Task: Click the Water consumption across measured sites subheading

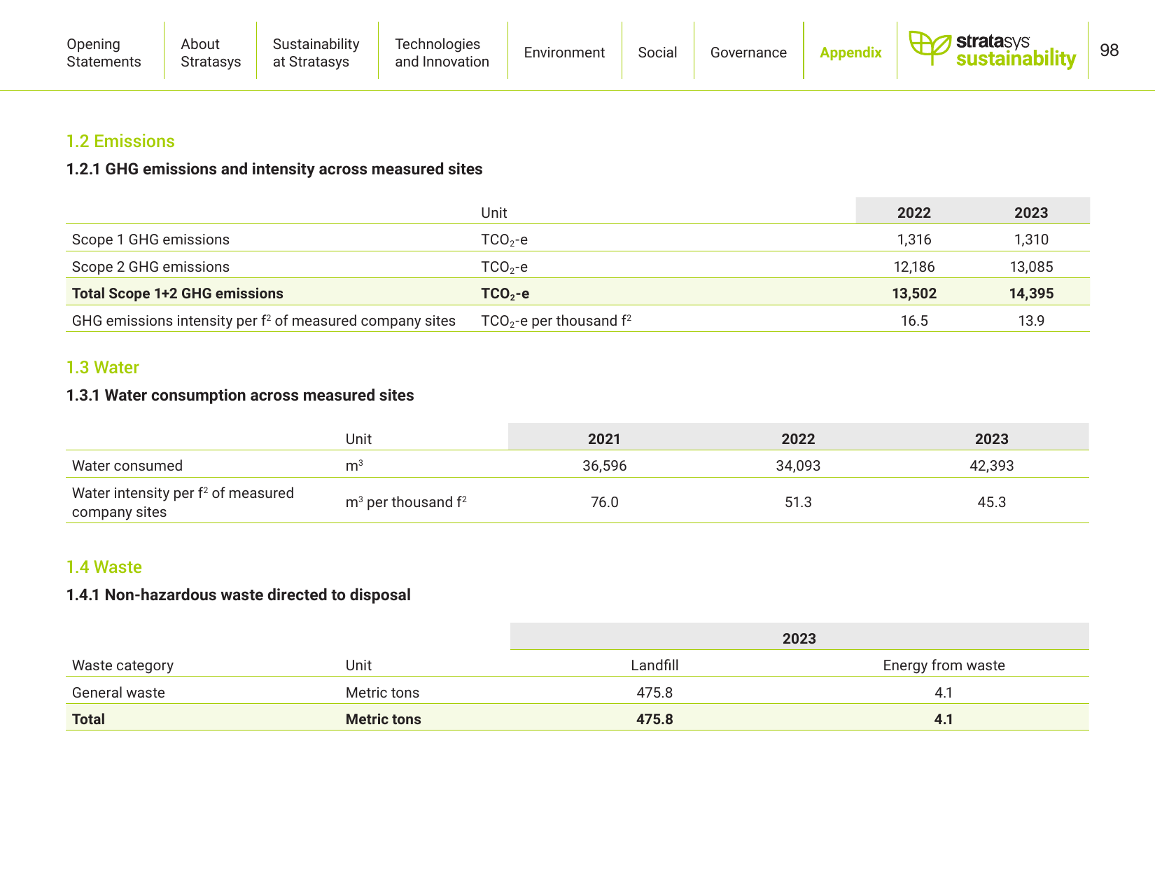Action: tap(240, 395)
